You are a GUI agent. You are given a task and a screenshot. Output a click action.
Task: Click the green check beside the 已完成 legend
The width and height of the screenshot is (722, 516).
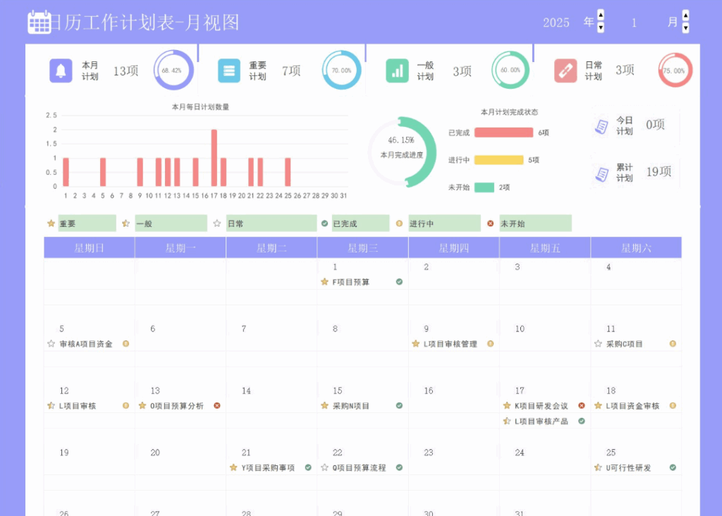tap(324, 223)
